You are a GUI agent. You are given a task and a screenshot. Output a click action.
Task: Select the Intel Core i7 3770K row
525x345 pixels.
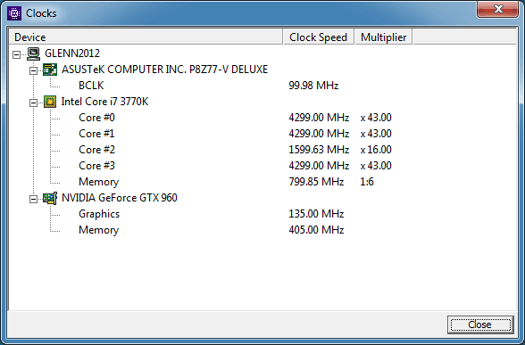104,102
